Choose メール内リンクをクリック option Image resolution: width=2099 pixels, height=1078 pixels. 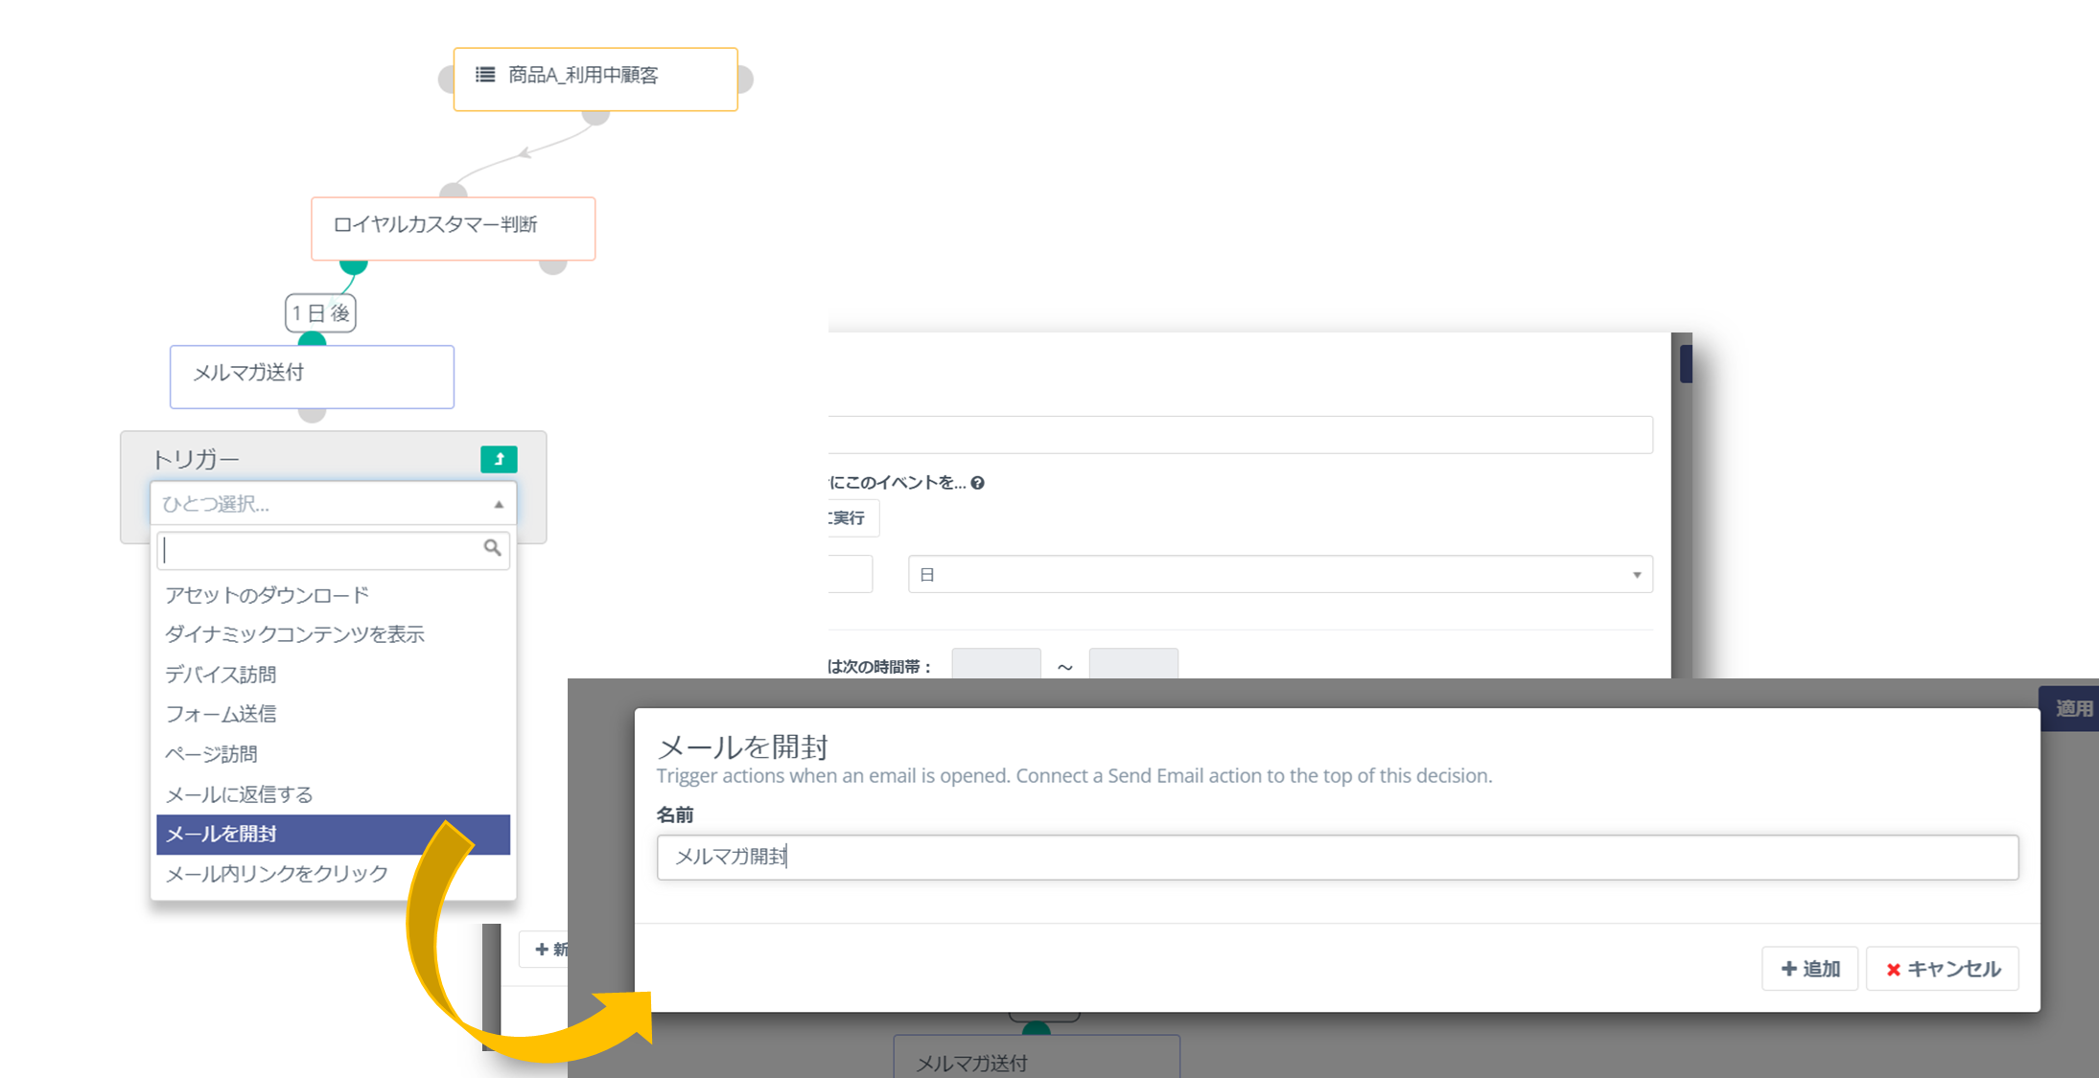(277, 874)
